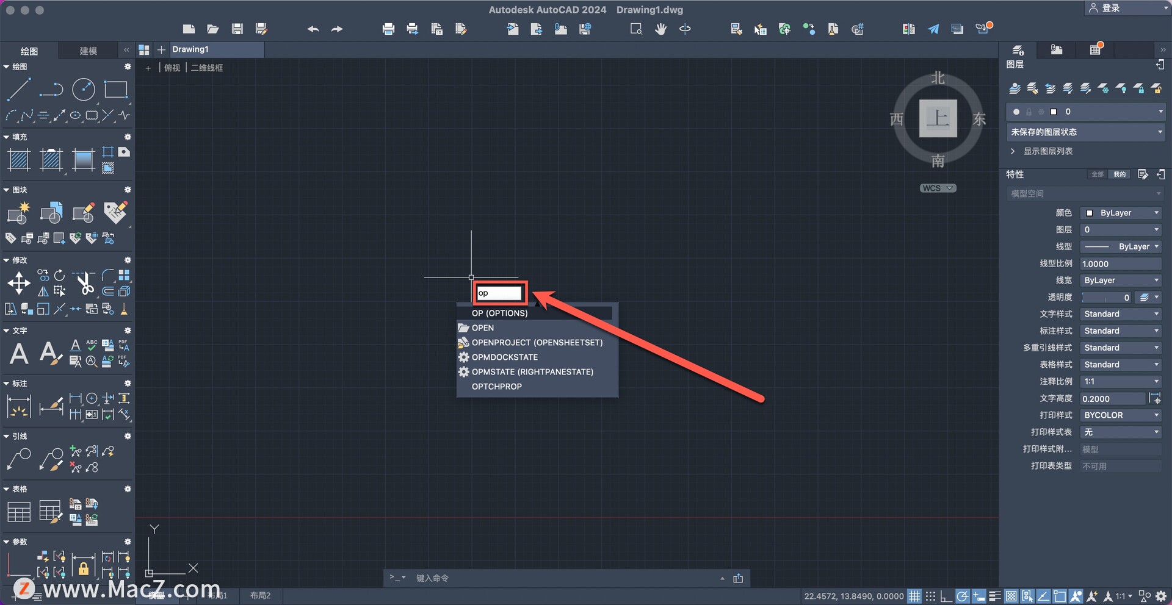The image size is (1172, 605).
Task: Click the 全部 properties filter button
Action: 1098,174
